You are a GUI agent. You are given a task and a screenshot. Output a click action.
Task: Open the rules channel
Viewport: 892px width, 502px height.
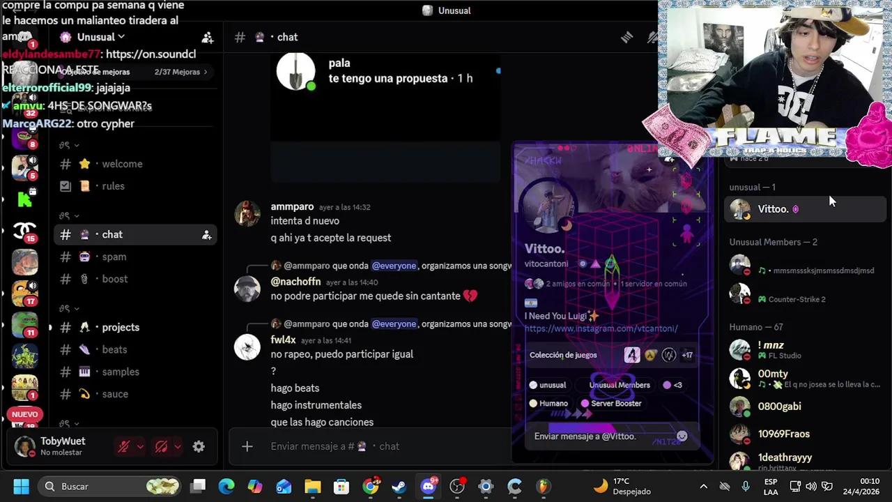coord(134,186)
